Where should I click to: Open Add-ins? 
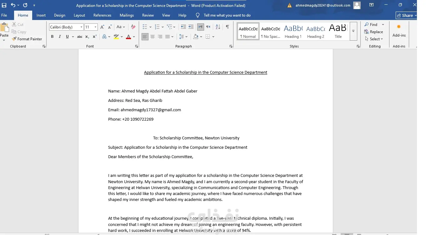pyautogui.click(x=399, y=31)
